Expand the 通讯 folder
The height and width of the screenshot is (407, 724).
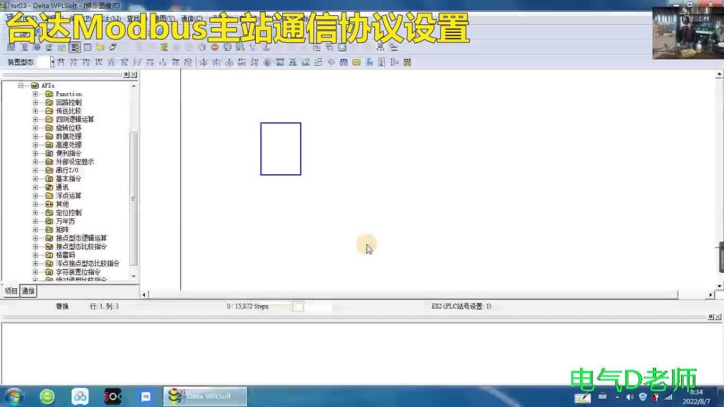[35, 187]
